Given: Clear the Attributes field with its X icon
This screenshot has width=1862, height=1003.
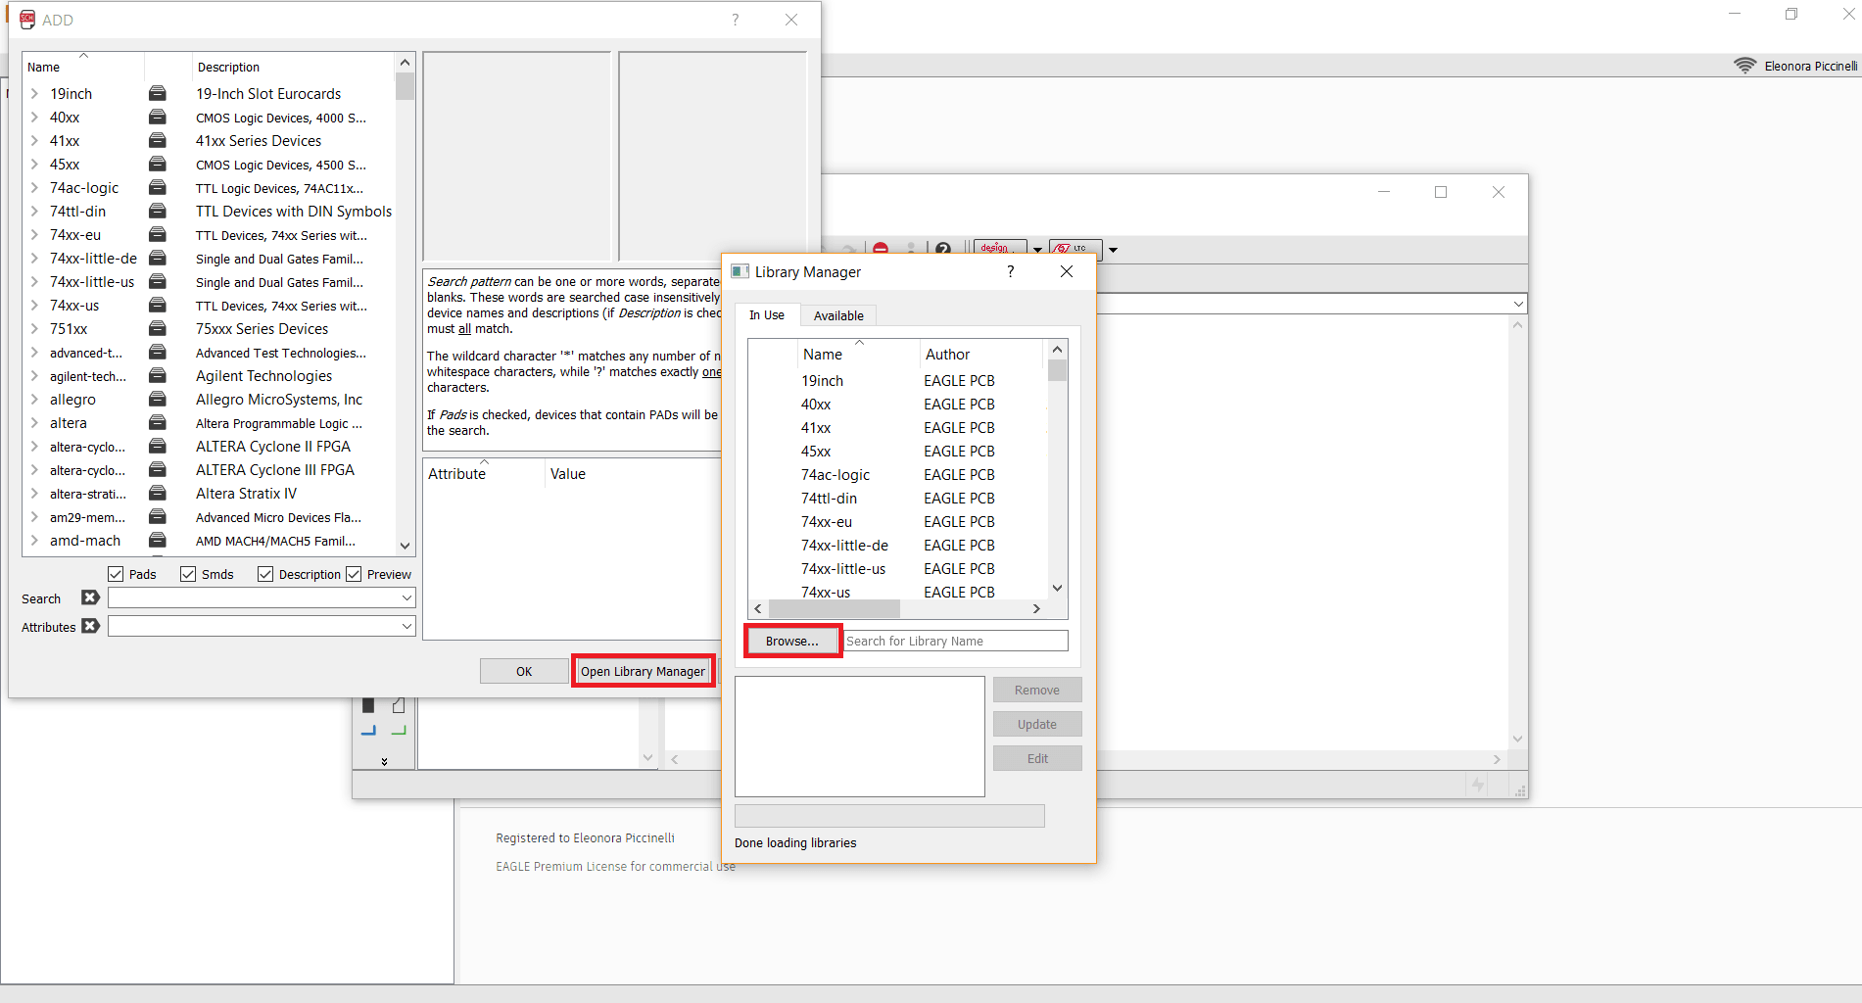Looking at the screenshot, I should pos(90,626).
